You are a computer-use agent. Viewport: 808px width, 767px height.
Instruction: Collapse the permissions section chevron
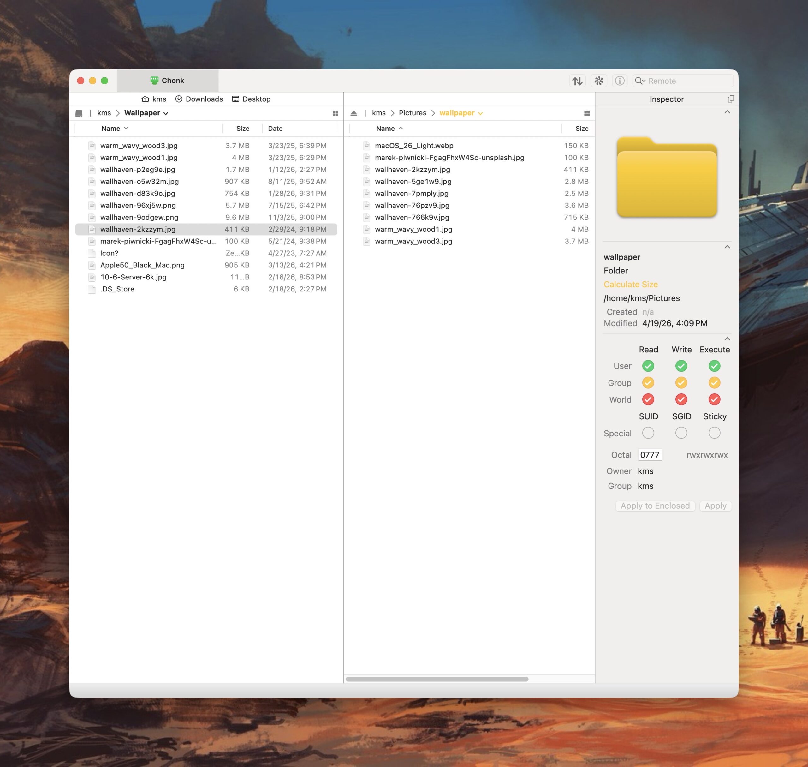(x=727, y=339)
